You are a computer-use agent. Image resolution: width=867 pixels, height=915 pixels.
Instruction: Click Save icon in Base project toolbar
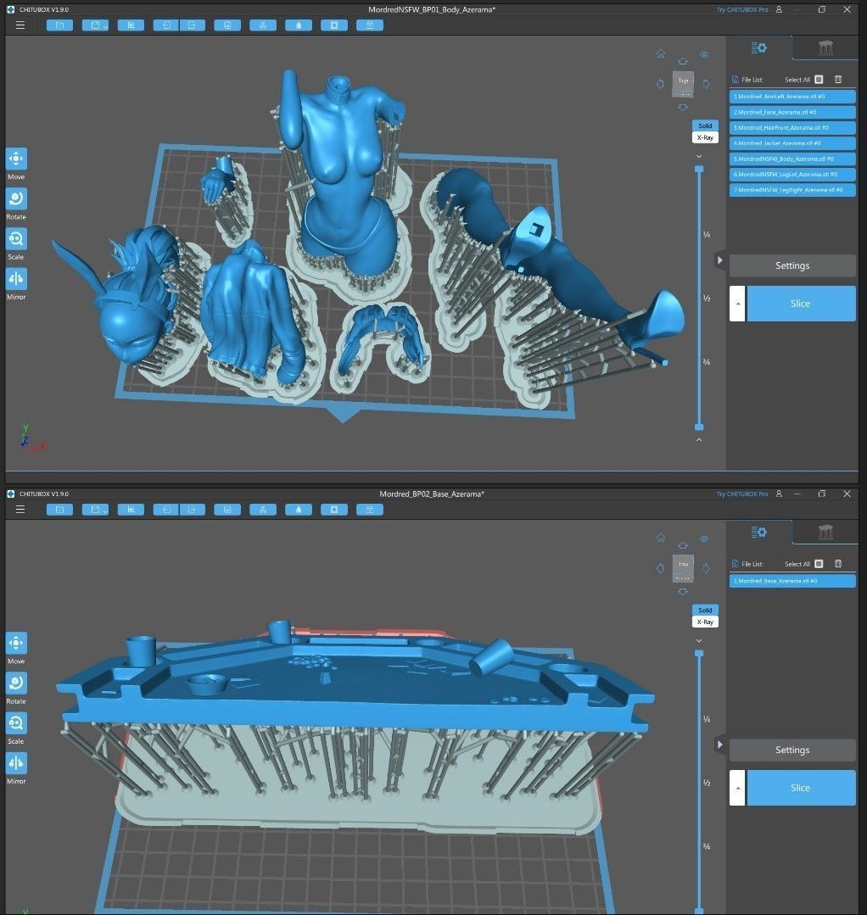tap(95, 510)
